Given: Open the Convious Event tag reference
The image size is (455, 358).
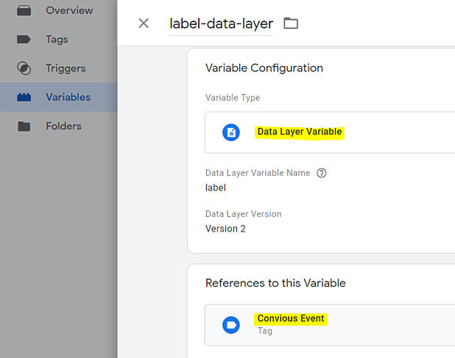Looking at the screenshot, I should [x=291, y=319].
